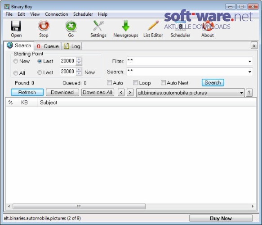Viewport: 262px width, 225px height.
Task: Open the Edit menu
Action: [22, 14]
